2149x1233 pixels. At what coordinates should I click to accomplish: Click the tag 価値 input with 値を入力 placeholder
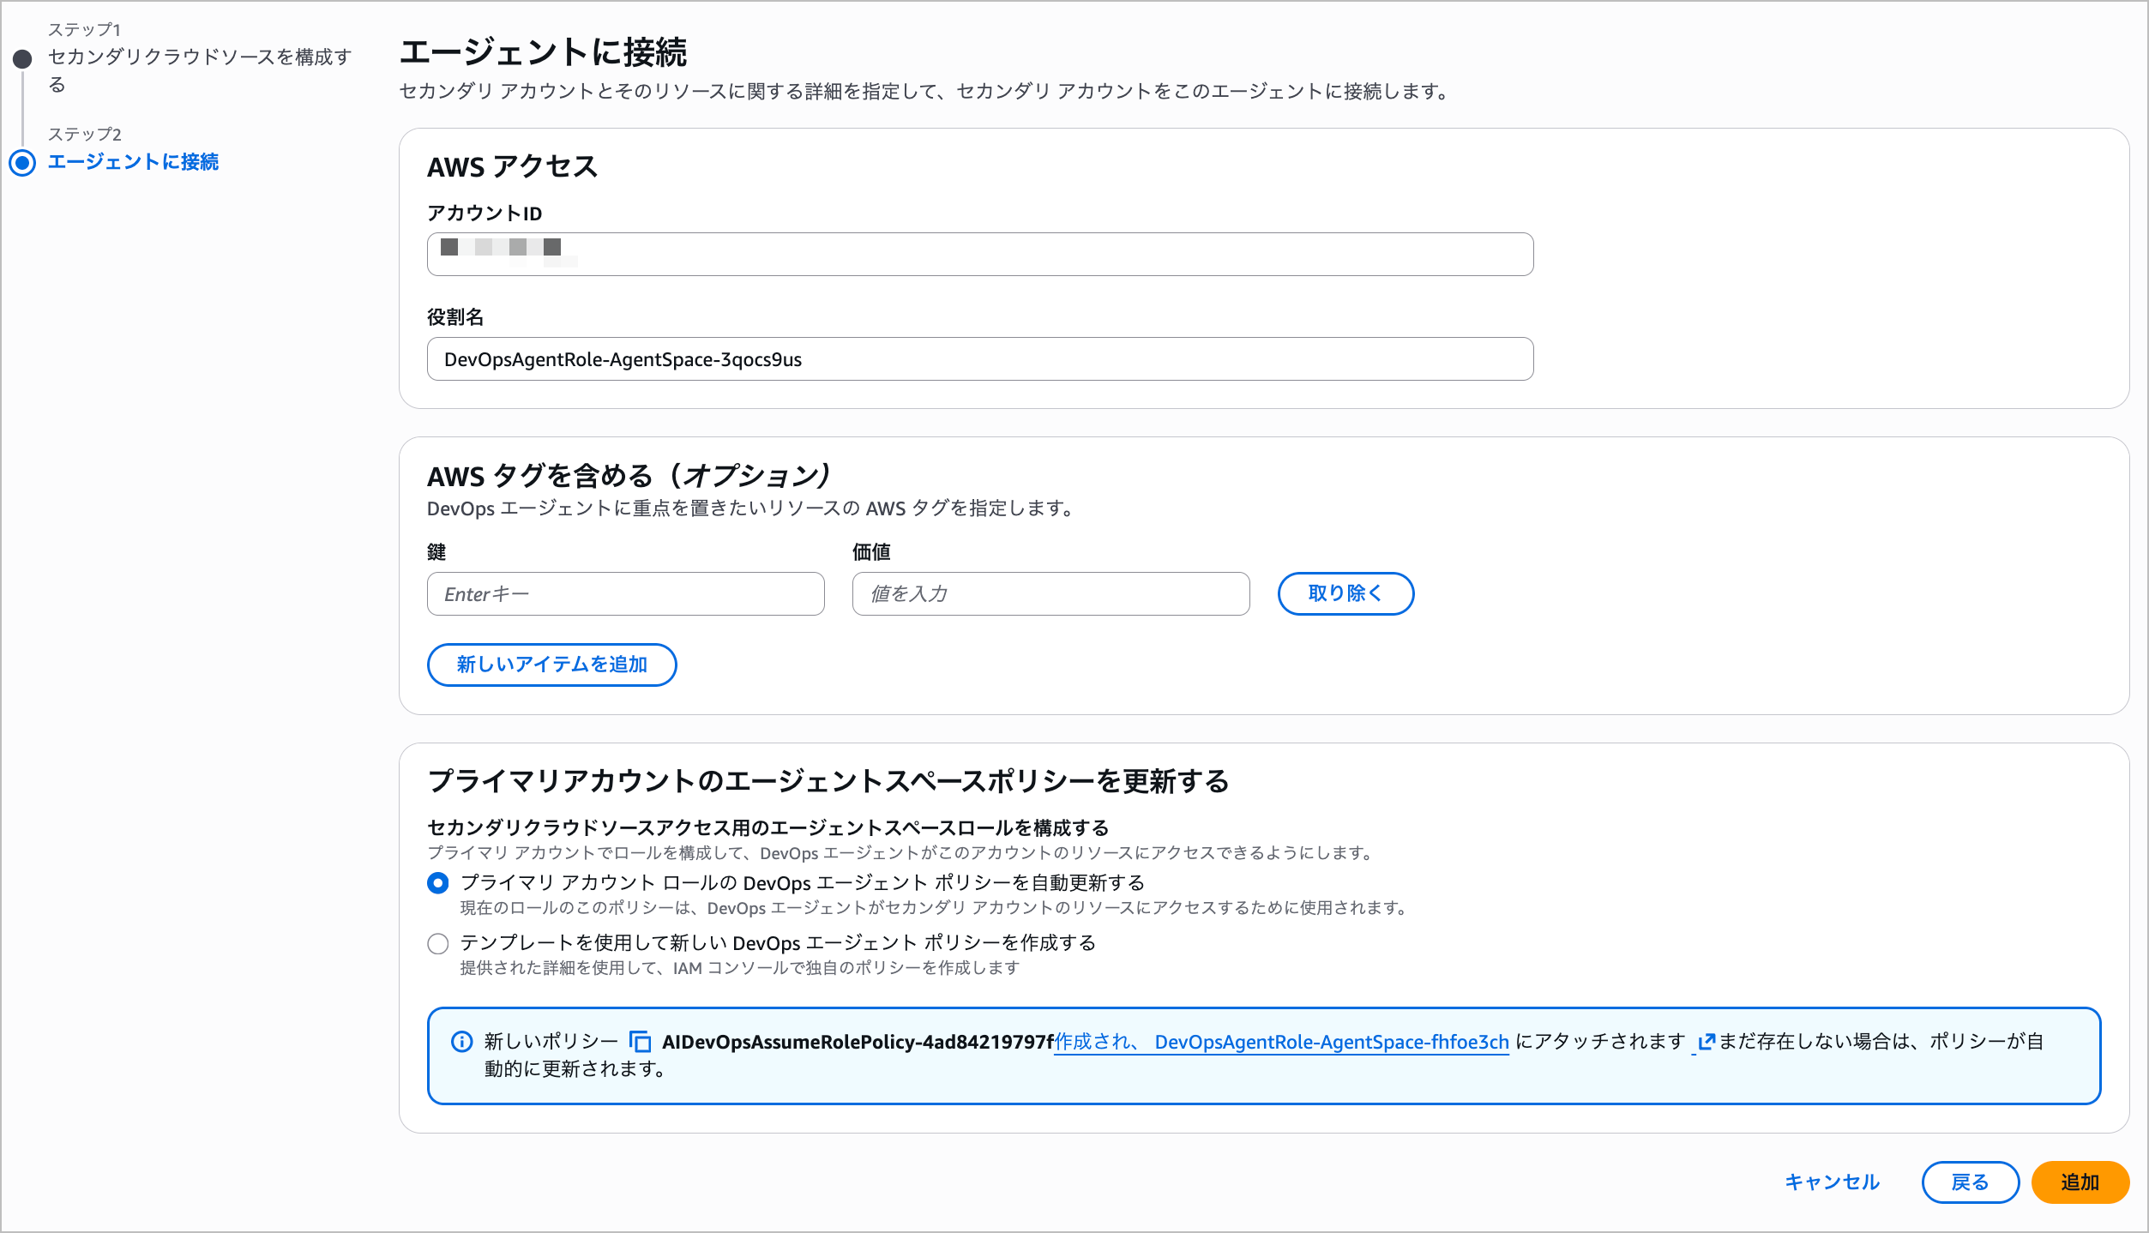coord(1050,594)
